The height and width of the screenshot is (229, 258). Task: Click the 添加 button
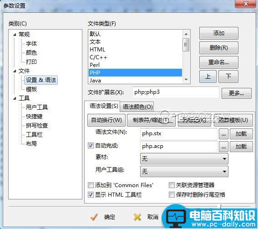click(x=219, y=33)
